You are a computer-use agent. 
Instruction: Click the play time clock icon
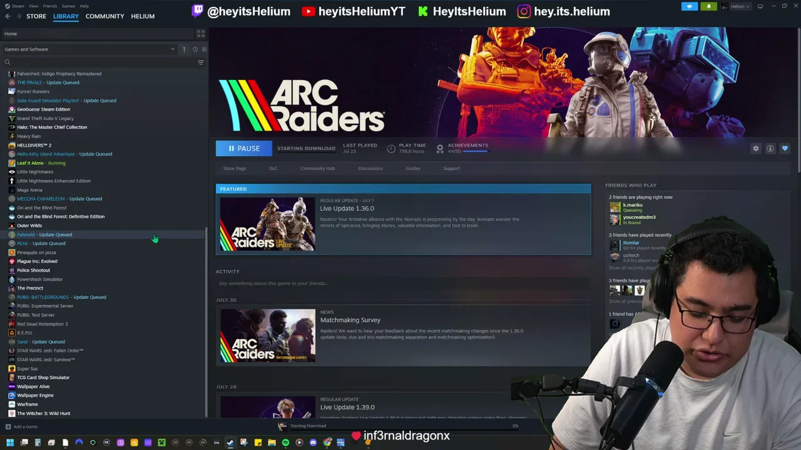[x=391, y=149]
